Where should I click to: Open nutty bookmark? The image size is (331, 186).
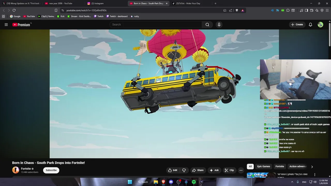coord(135,16)
